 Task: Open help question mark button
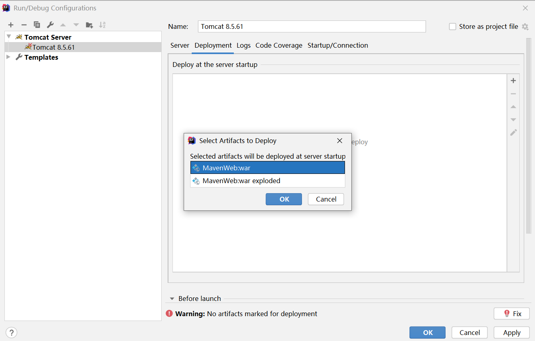[x=11, y=332]
